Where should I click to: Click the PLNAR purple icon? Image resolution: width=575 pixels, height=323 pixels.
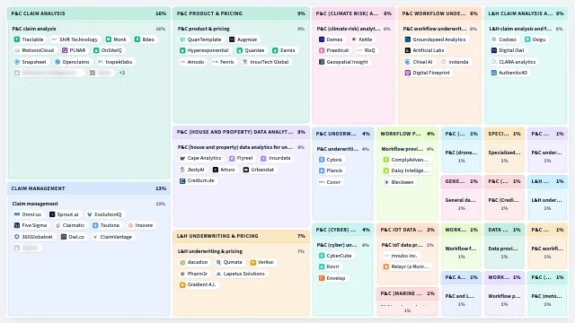pos(65,50)
